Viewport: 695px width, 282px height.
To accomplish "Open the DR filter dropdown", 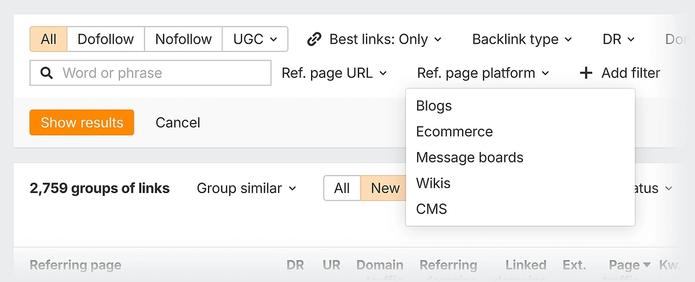I will pyautogui.click(x=619, y=39).
